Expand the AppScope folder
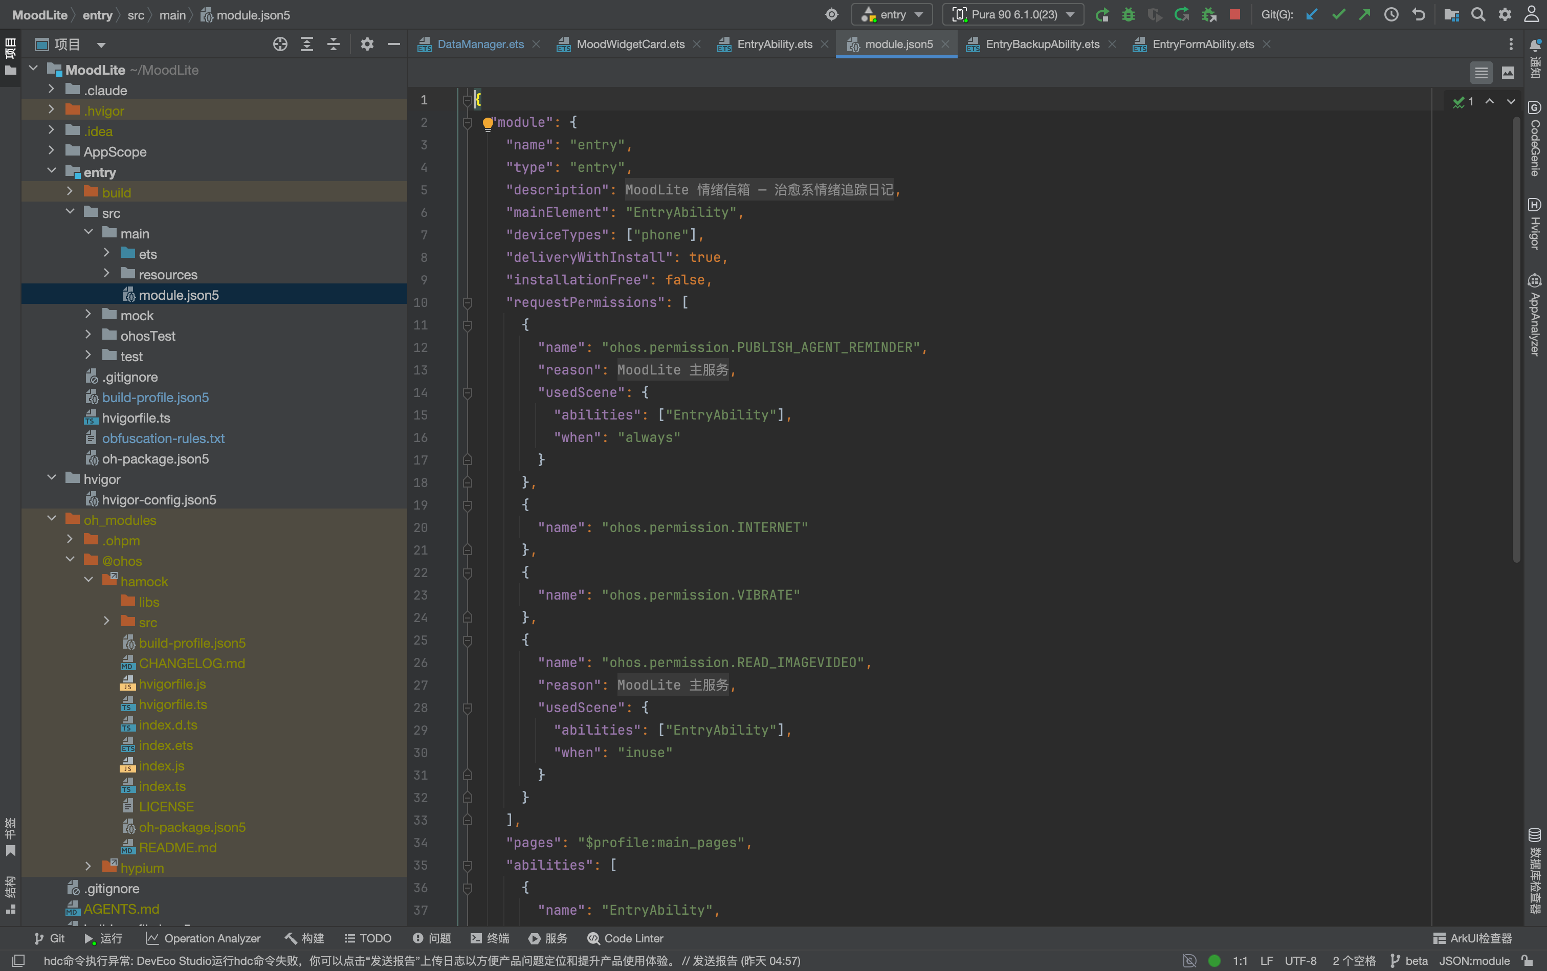Screen dimensions: 1547x971 click(51, 151)
